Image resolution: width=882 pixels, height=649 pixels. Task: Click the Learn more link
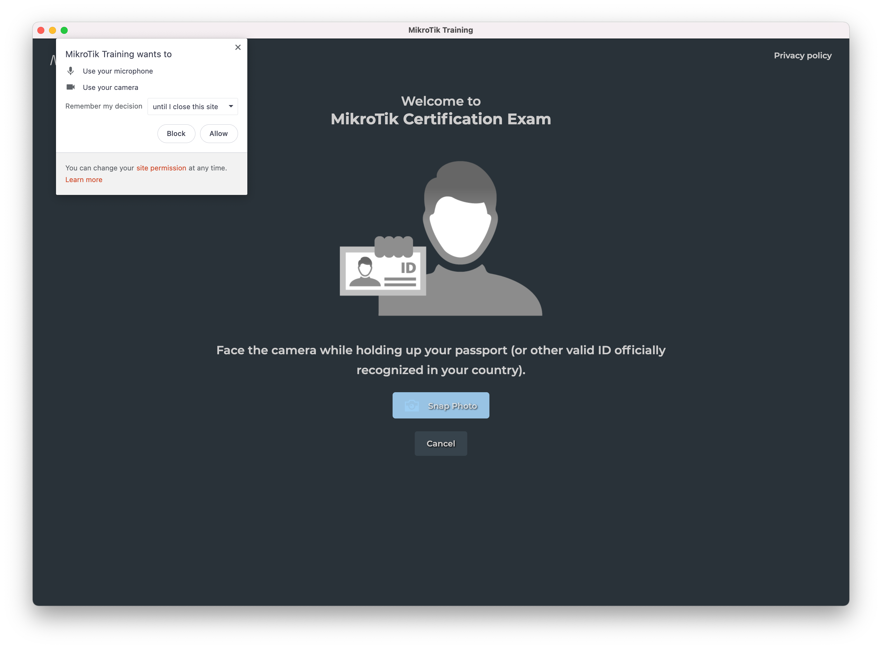pyautogui.click(x=84, y=179)
